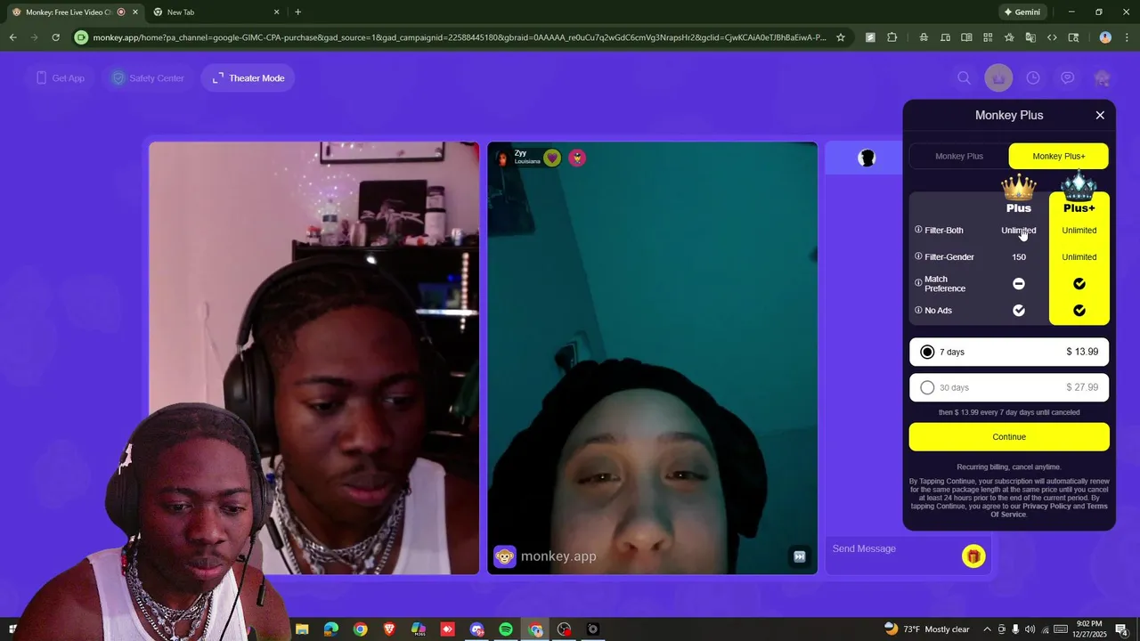Click the pink badge icon beside Zyy
The image size is (1140, 641).
tap(577, 158)
